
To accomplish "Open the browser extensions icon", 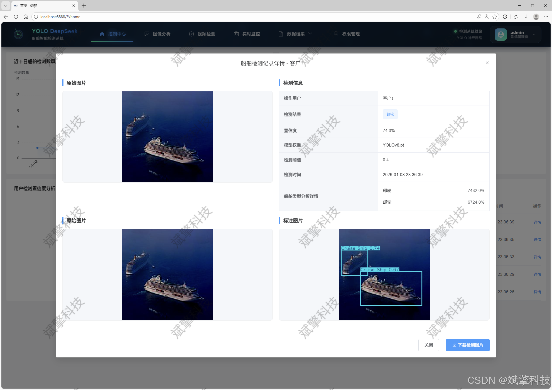I will coord(505,17).
